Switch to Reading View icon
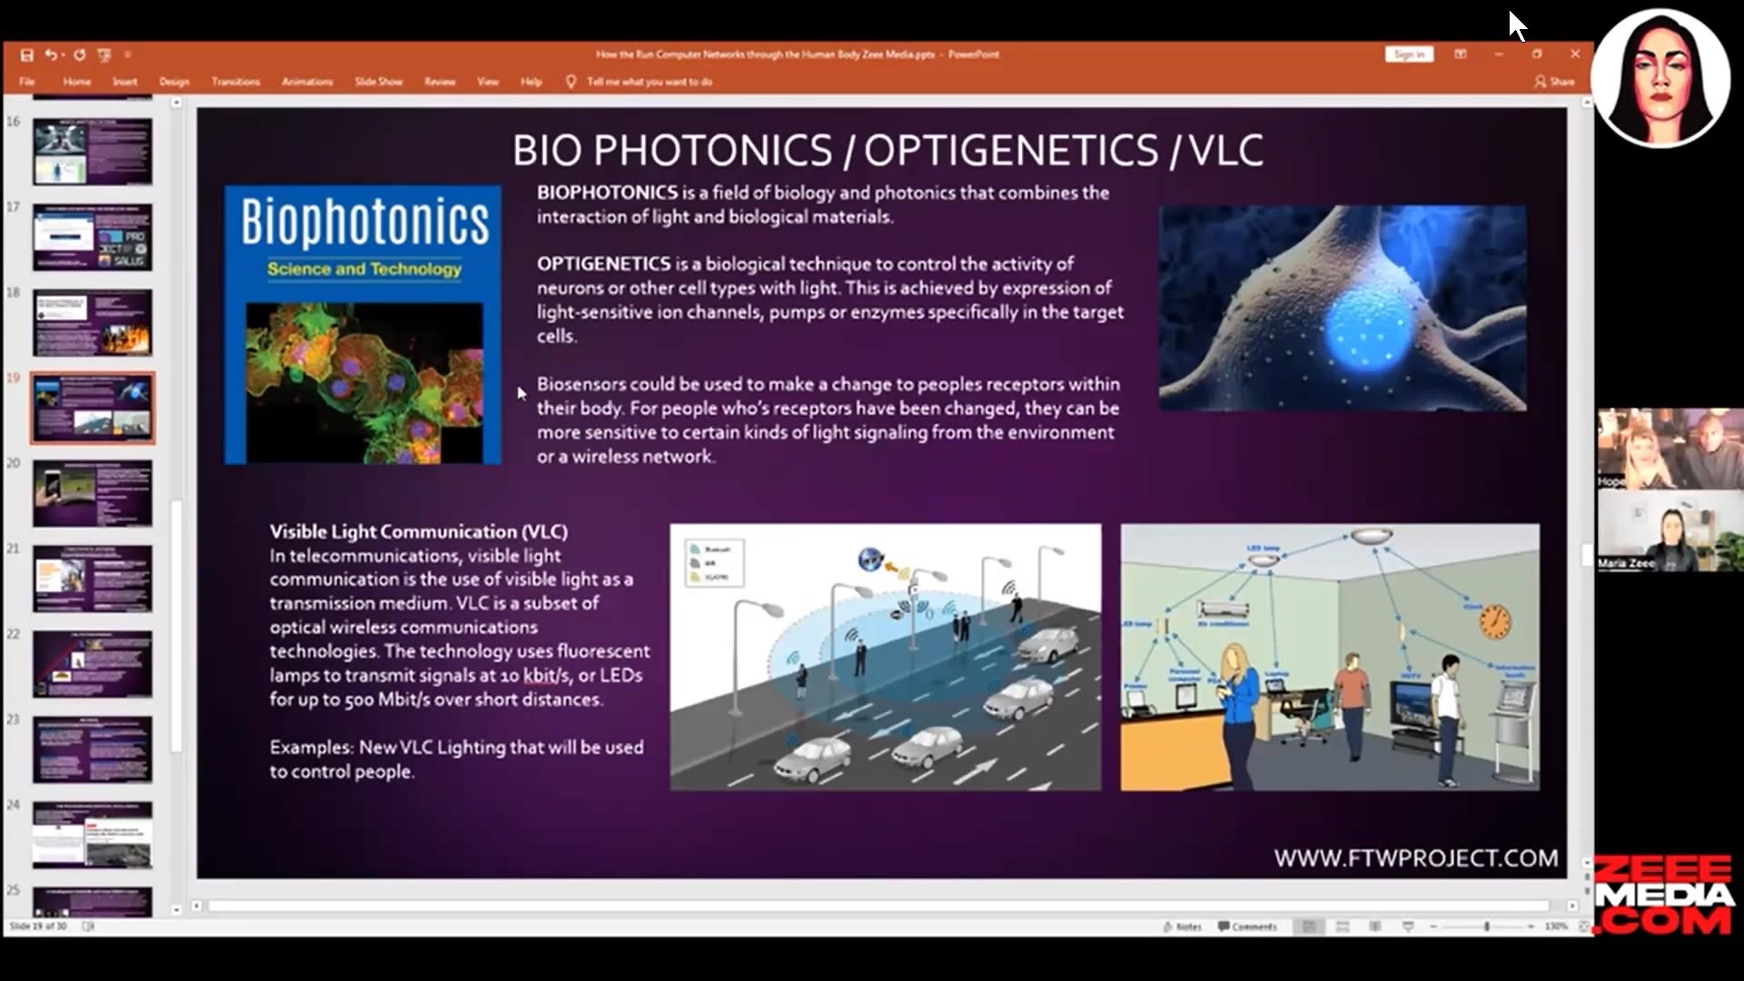 [x=1375, y=926]
